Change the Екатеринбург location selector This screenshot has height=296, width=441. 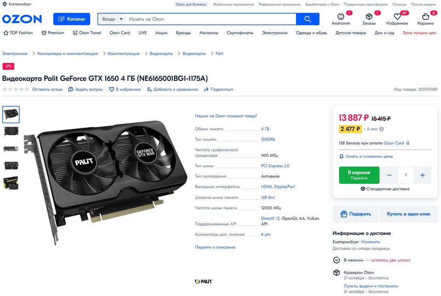[x=17, y=4]
